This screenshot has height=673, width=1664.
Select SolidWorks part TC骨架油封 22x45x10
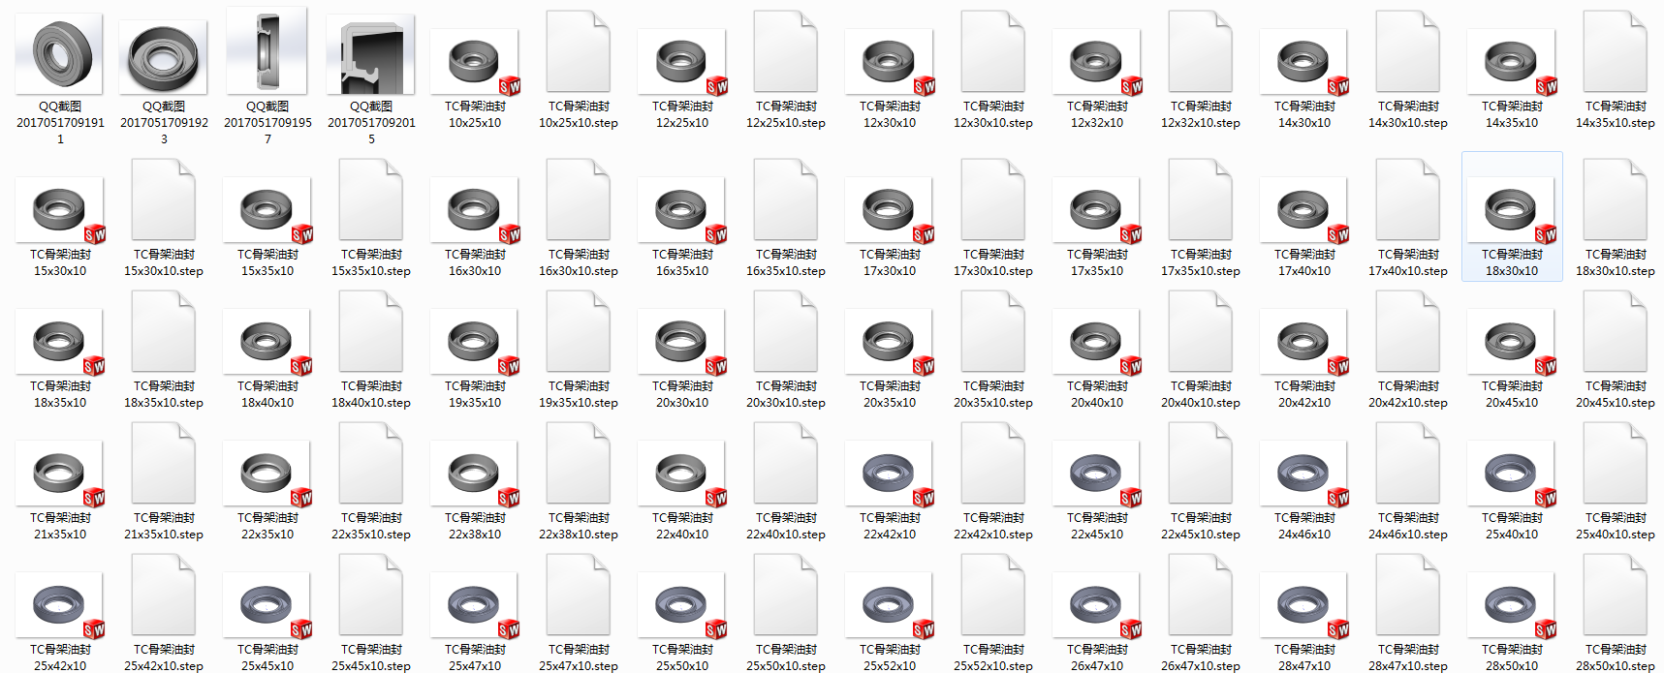click(x=1097, y=474)
